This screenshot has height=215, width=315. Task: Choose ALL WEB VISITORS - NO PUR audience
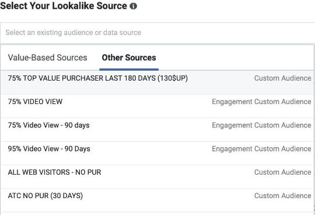(157, 177)
